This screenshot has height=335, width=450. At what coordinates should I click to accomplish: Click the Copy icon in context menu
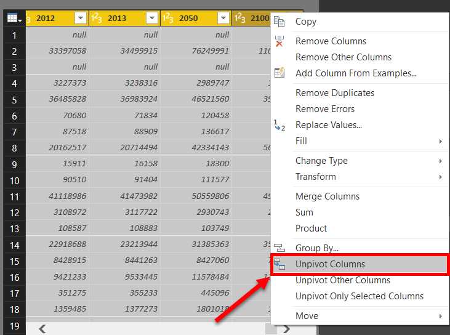[279, 22]
